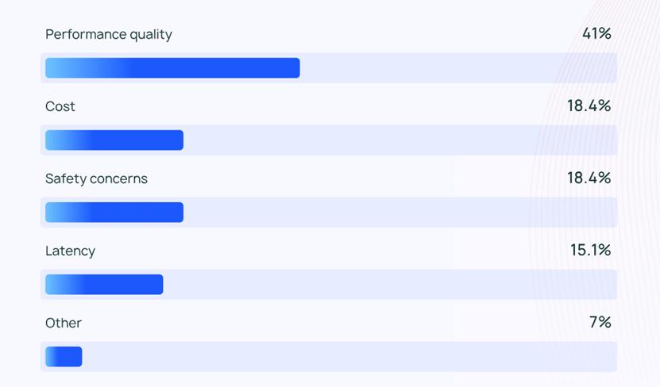Click the empty track of Other bar

[349, 357]
